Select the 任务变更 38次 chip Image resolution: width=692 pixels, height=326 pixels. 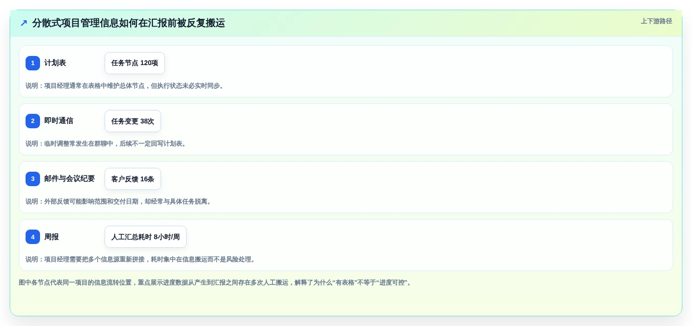tap(133, 121)
